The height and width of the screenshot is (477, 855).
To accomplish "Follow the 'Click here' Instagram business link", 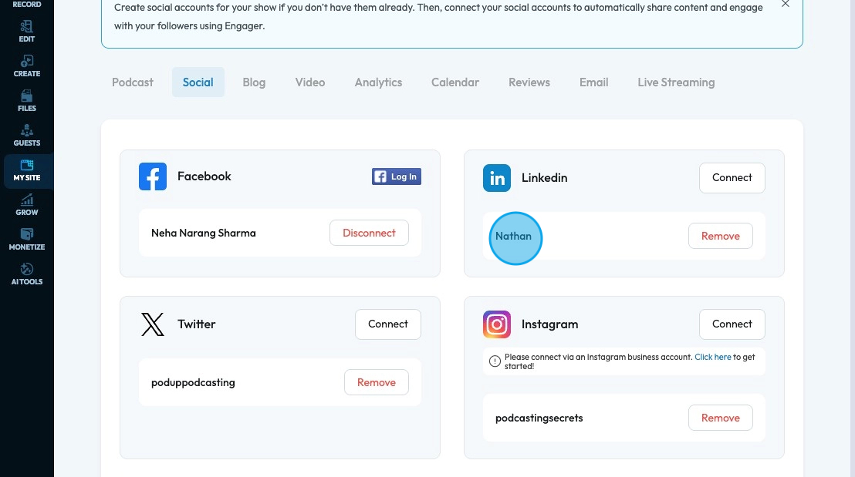I will click(x=713, y=358).
